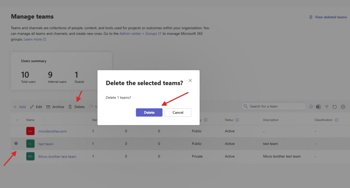
Task: Toggle the select-all checkmark in header
Action: (x=17, y=120)
